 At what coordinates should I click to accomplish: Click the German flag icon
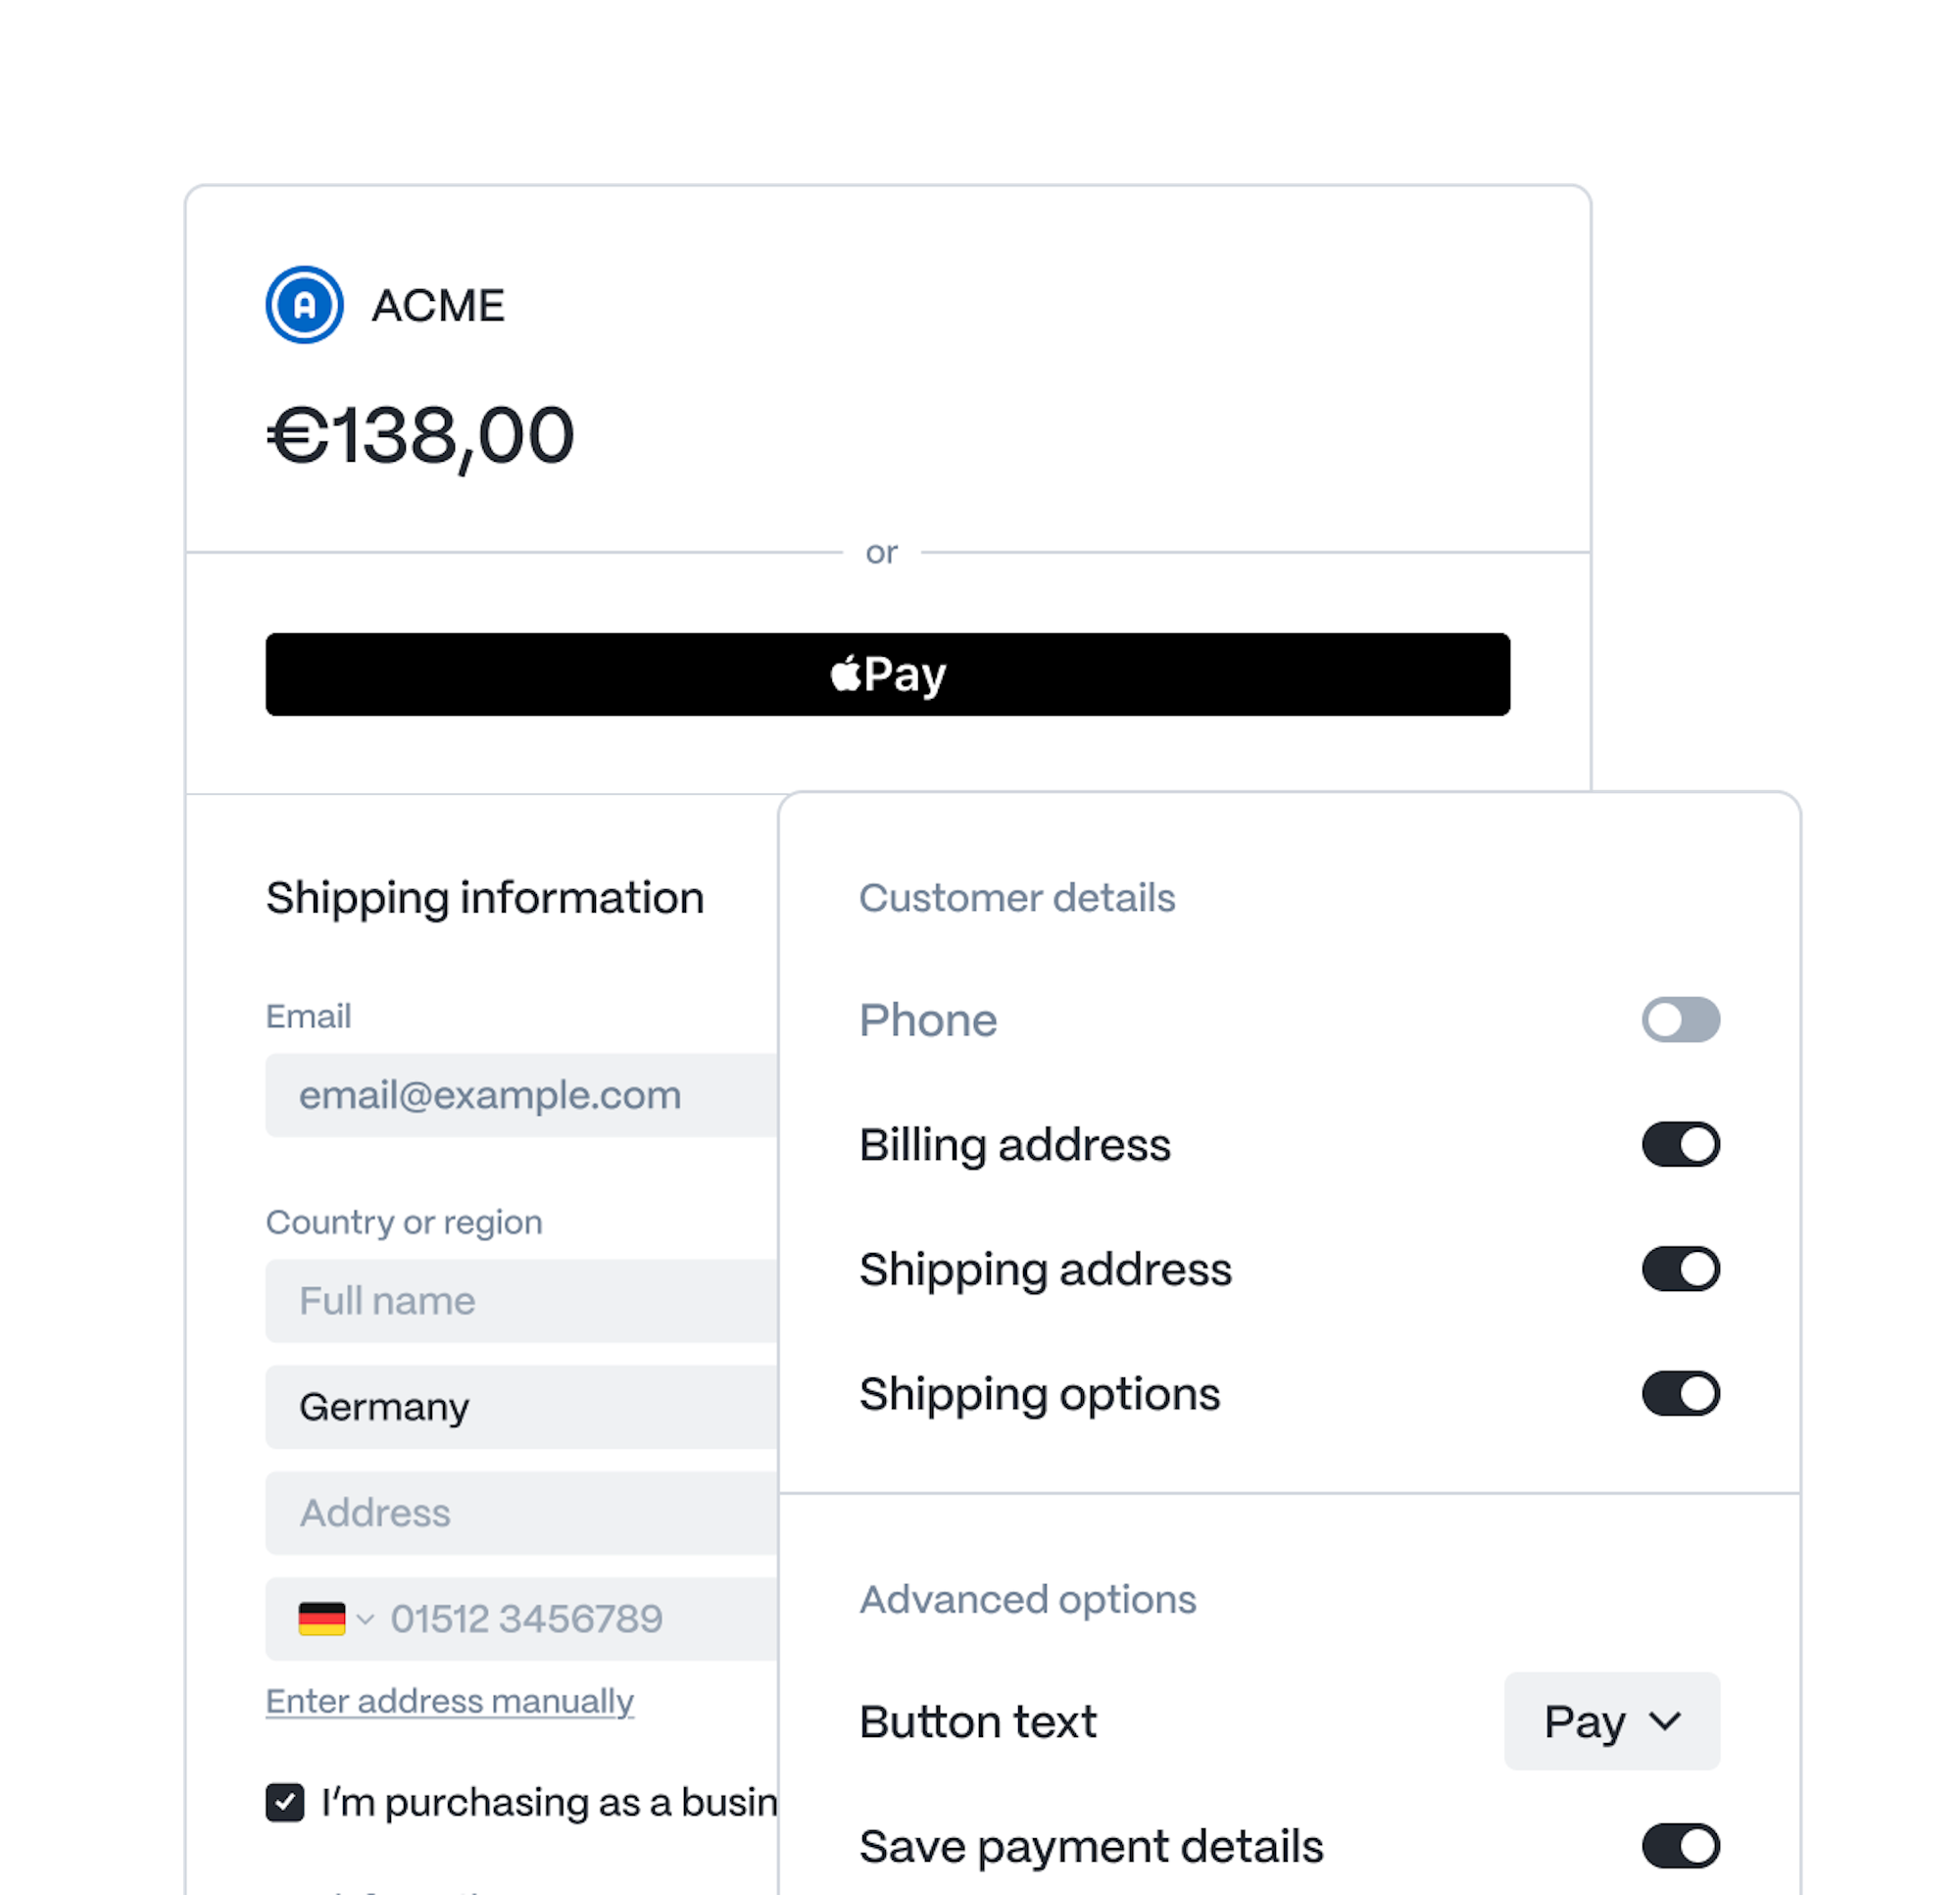click(321, 1618)
